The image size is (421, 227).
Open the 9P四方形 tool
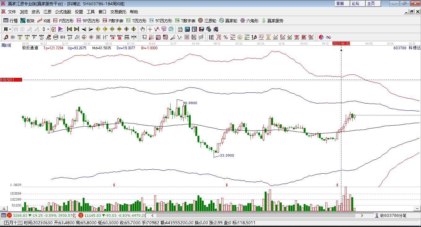click(x=88, y=21)
